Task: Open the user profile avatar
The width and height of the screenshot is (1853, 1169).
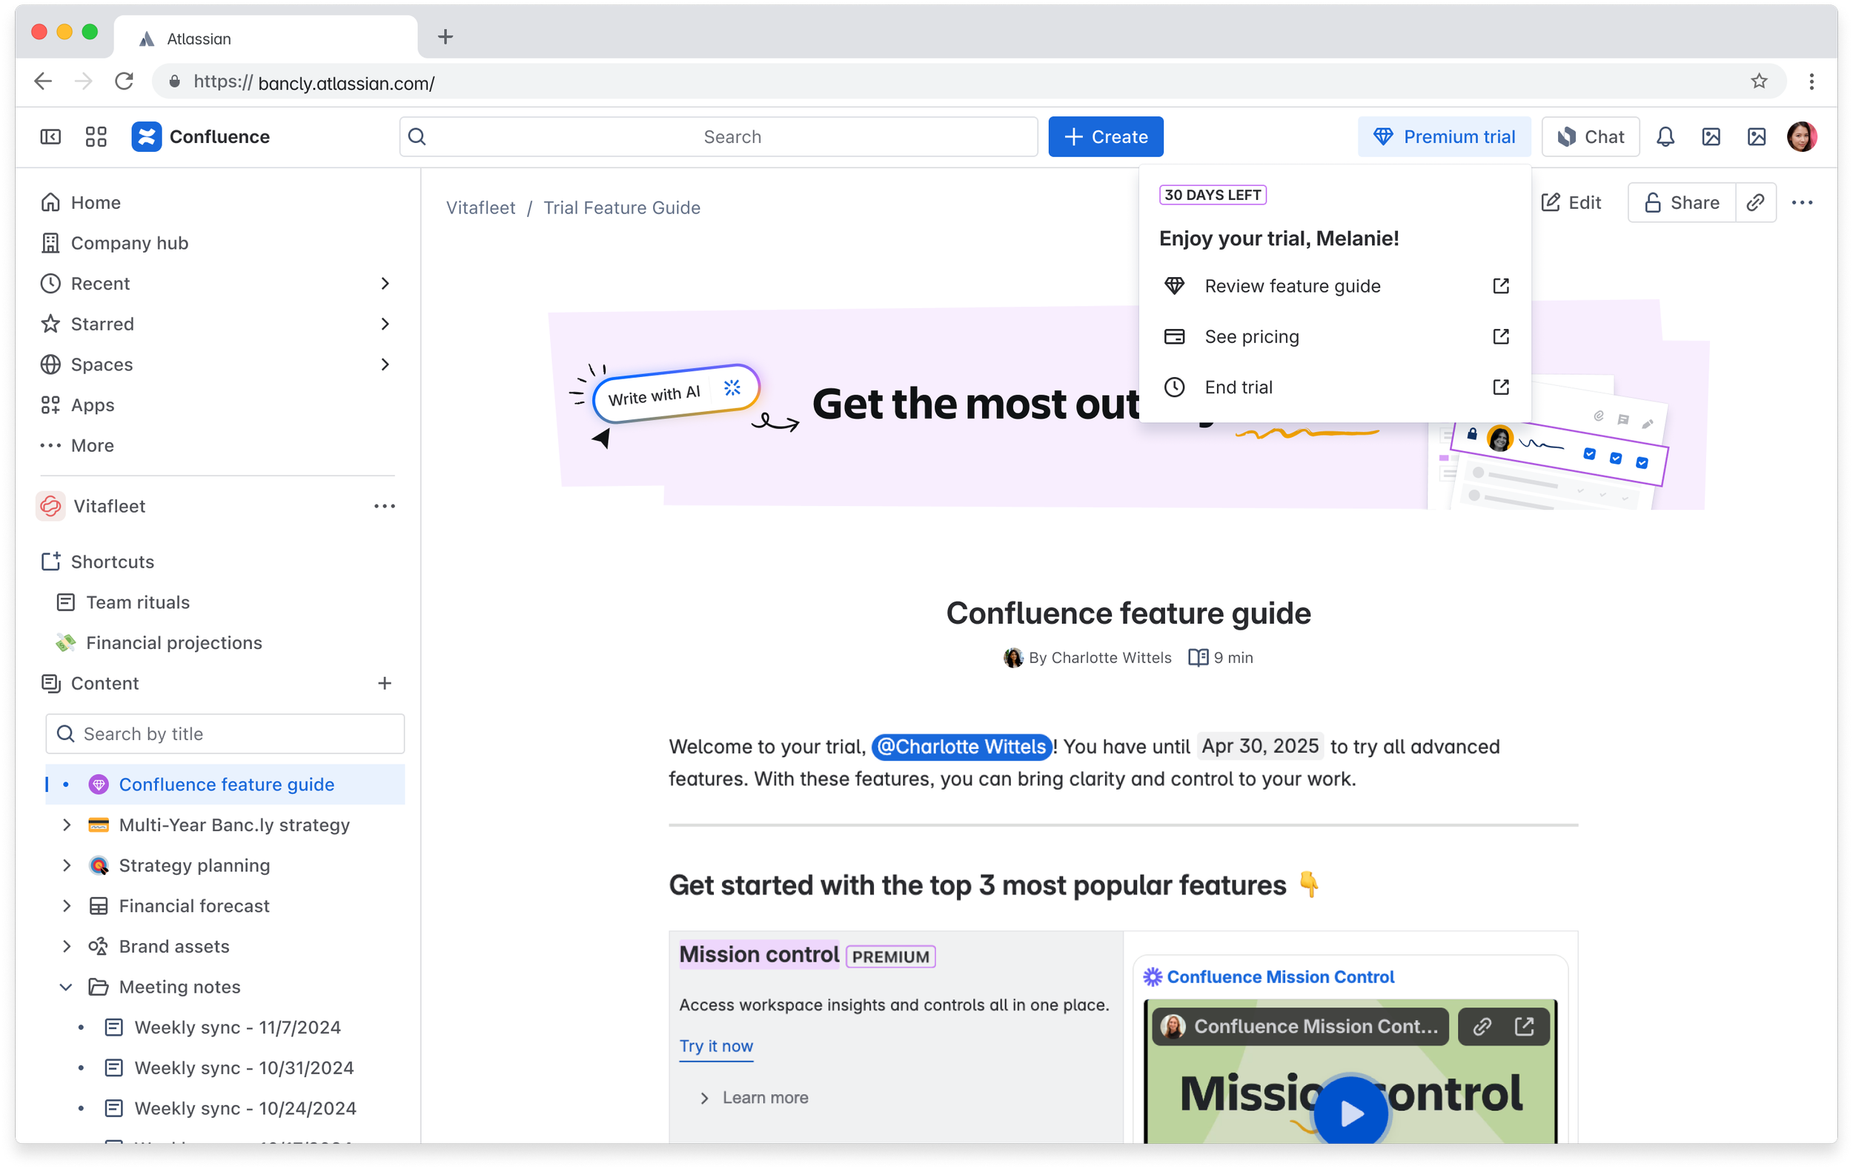Action: tap(1800, 137)
